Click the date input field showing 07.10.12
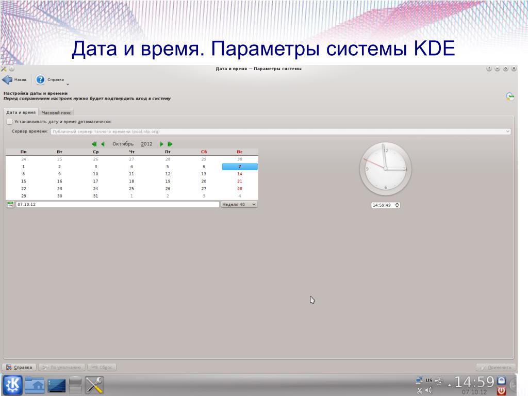 [x=118, y=204]
